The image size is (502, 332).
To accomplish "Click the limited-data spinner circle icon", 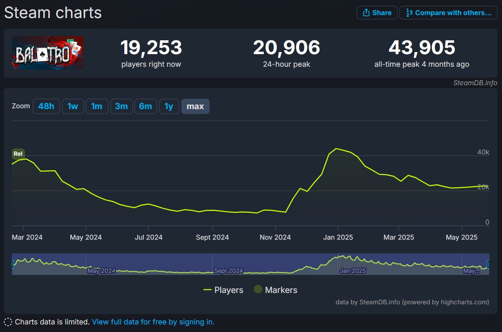I will pyautogui.click(x=8, y=322).
